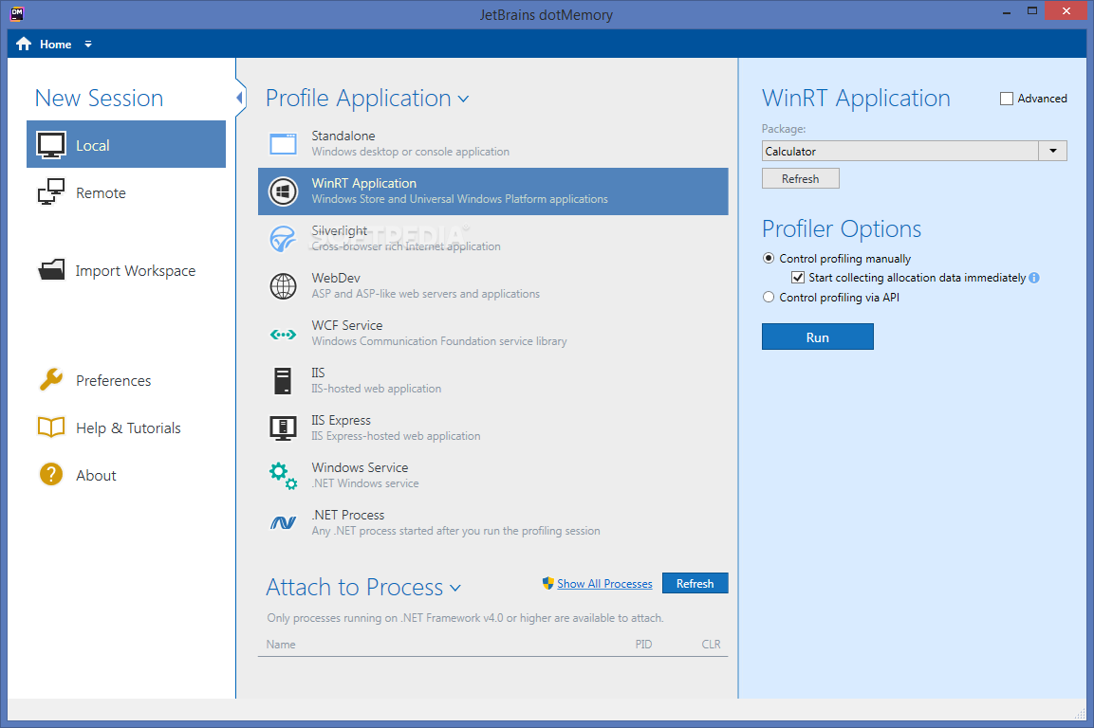Collapse the New Session side panel arrow
The height and width of the screenshot is (728, 1094).
pyautogui.click(x=240, y=98)
